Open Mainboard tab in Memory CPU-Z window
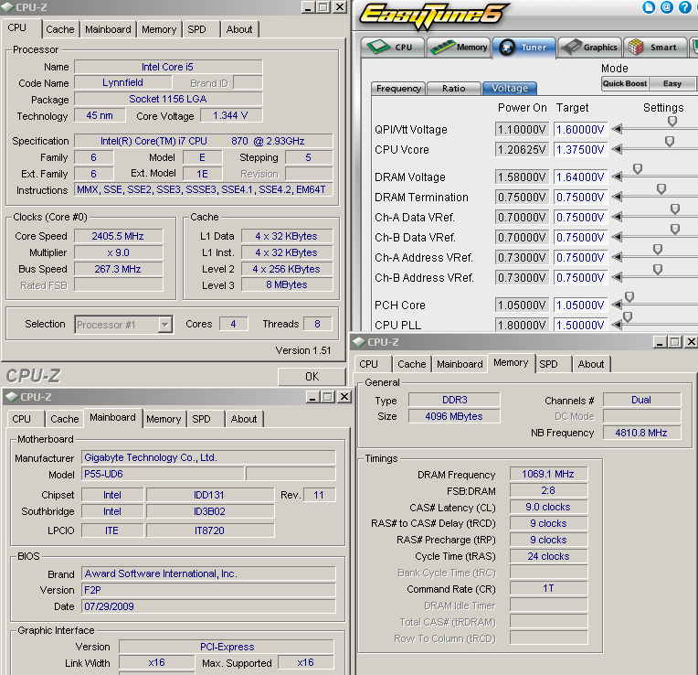This screenshot has height=675, width=698. pyautogui.click(x=460, y=364)
